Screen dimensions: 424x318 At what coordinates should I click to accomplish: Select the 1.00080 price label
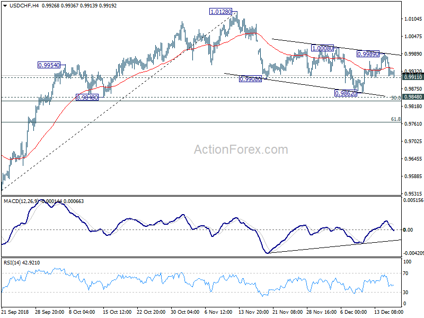tap(323, 48)
